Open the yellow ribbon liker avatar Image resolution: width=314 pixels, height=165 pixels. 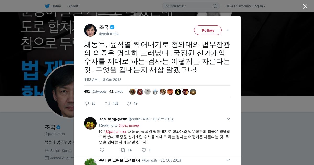pyautogui.click(x=178, y=92)
